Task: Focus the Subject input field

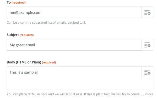Action: (74, 45)
